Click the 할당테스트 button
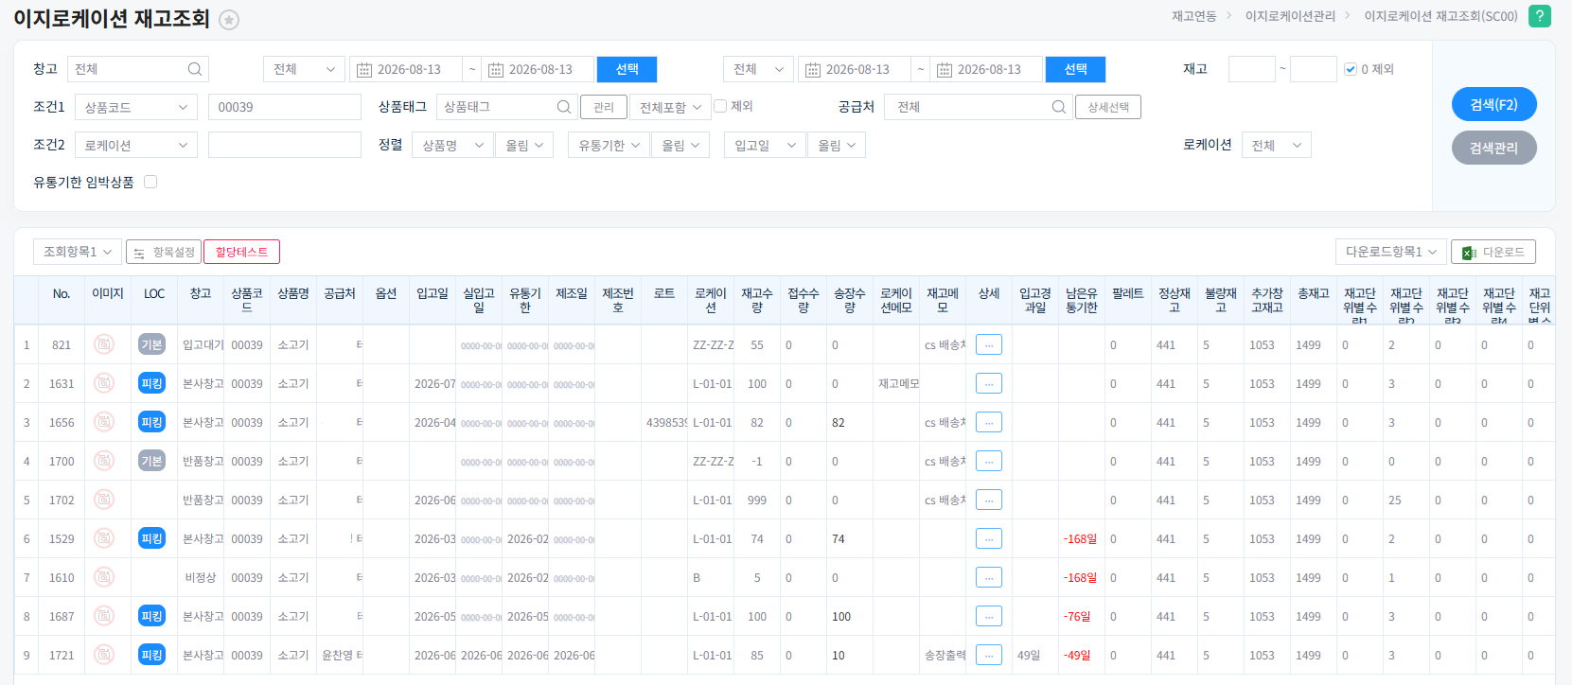Image resolution: width=1572 pixels, height=685 pixels. pyautogui.click(x=241, y=252)
